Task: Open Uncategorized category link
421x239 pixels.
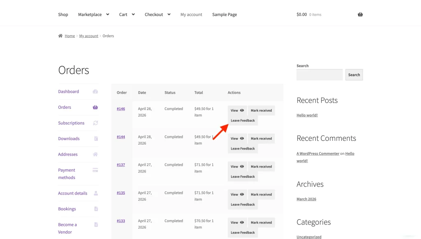Action: pos(309,237)
